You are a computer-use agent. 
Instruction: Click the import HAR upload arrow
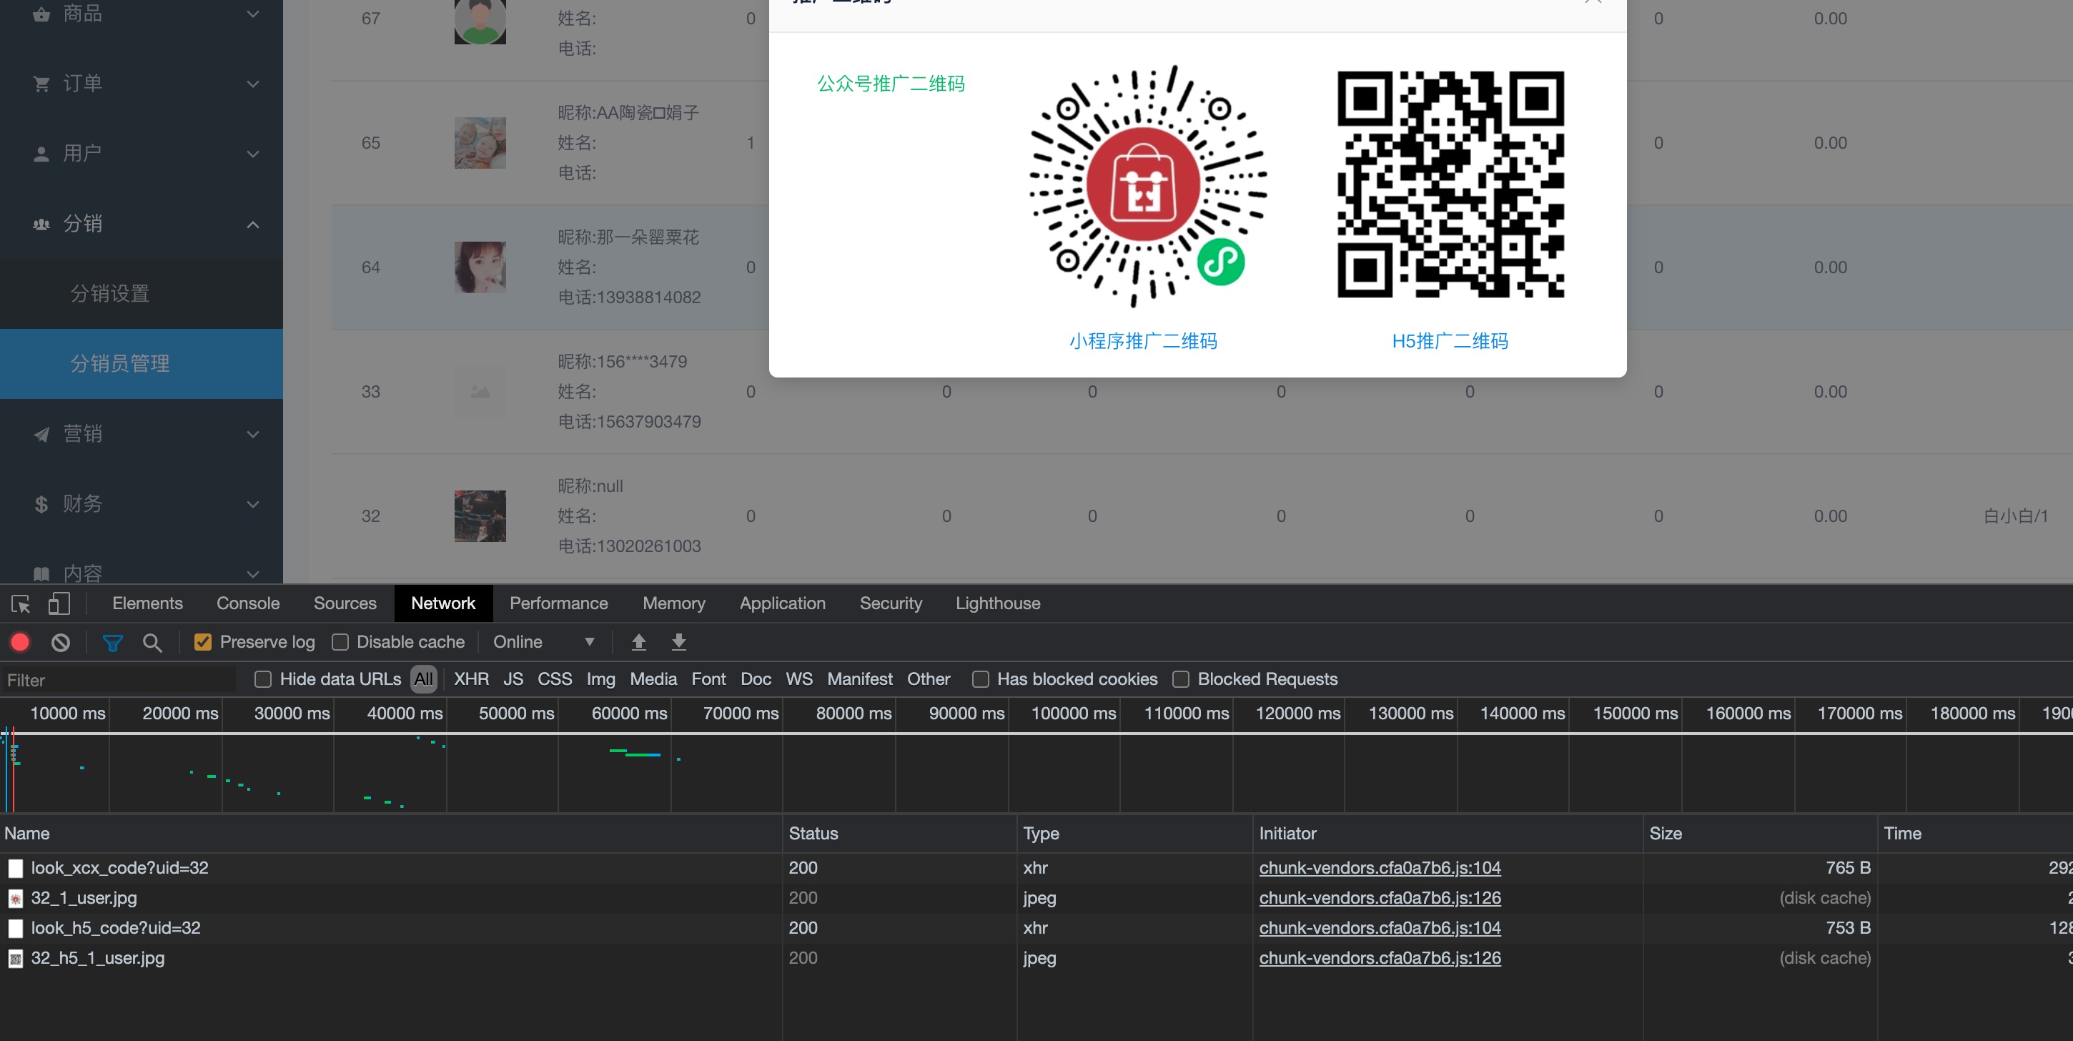(639, 641)
